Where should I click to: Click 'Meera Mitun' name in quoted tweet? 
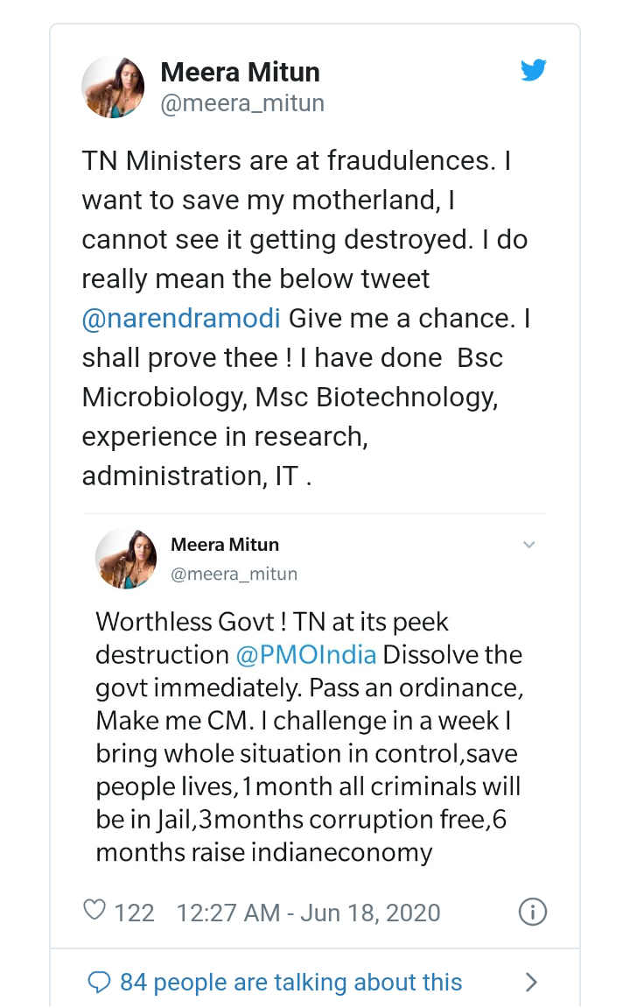tap(225, 545)
